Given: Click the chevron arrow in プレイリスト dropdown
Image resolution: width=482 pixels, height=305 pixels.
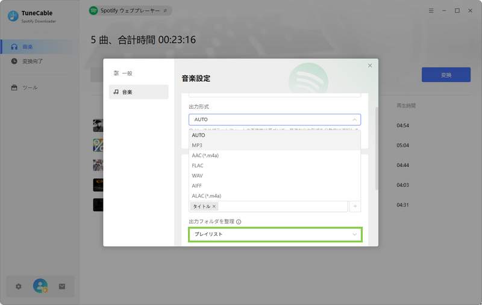Looking at the screenshot, I should pos(354,235).
